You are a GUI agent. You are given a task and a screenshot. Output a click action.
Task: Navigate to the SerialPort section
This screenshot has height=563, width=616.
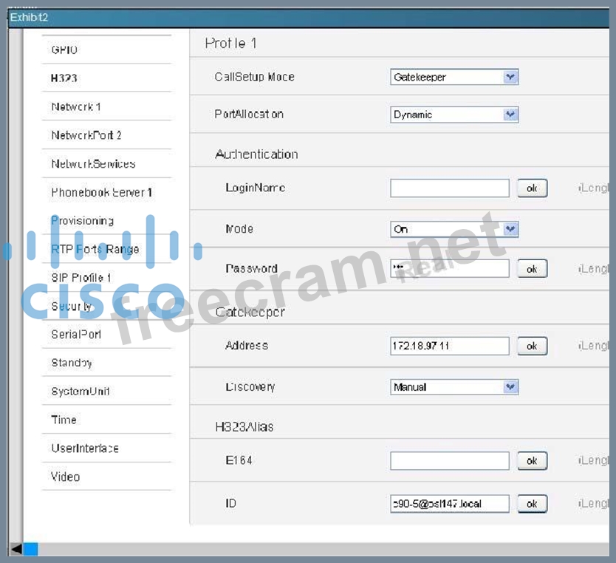pos(76,334)
